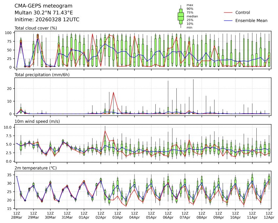Click the 12Z 12Apr time axis label
The image size is (278, 223).
coord(269,215)
